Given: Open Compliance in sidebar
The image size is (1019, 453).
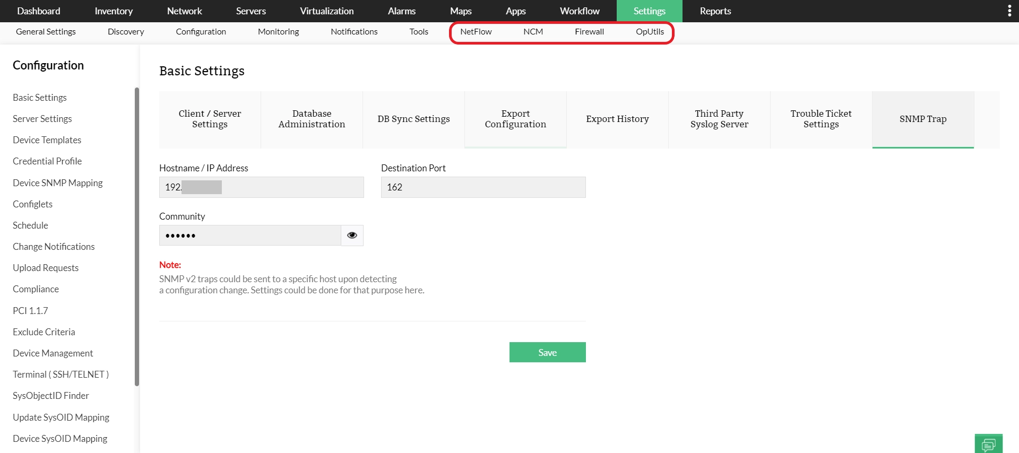Looking at the screenshot, I should 36,289.
